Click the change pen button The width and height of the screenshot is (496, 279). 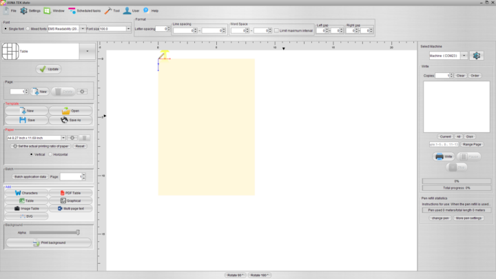(440, 218)
